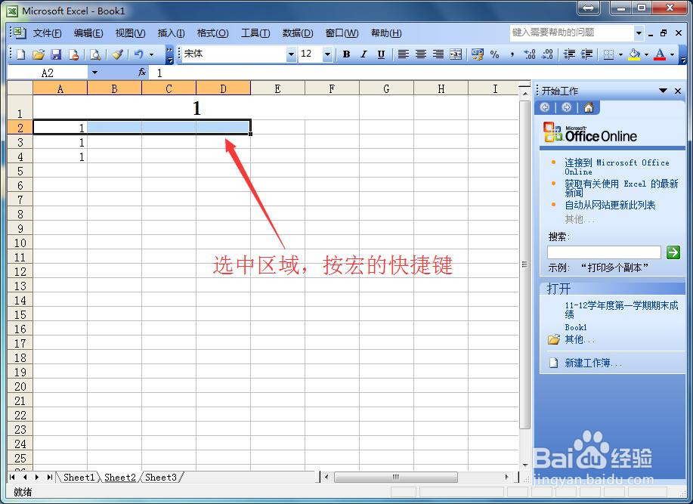Click 新建工作簿 link

tap(593, 363)
